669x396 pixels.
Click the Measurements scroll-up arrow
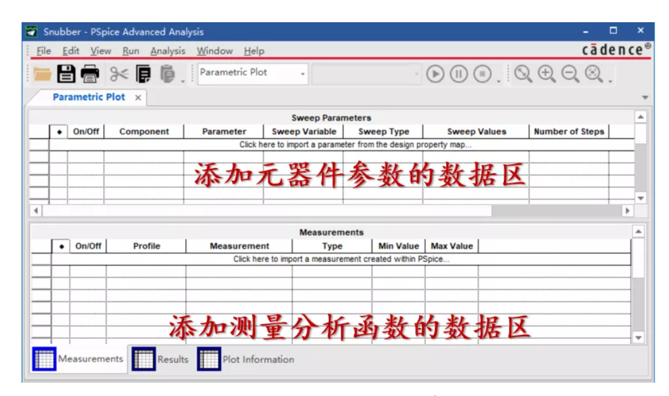[639, 232]
